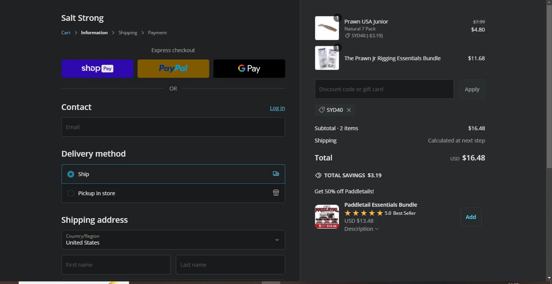Expand the Paddletail bundle Description
Viewport: 552px width, 284px height.
click(361, 229)
